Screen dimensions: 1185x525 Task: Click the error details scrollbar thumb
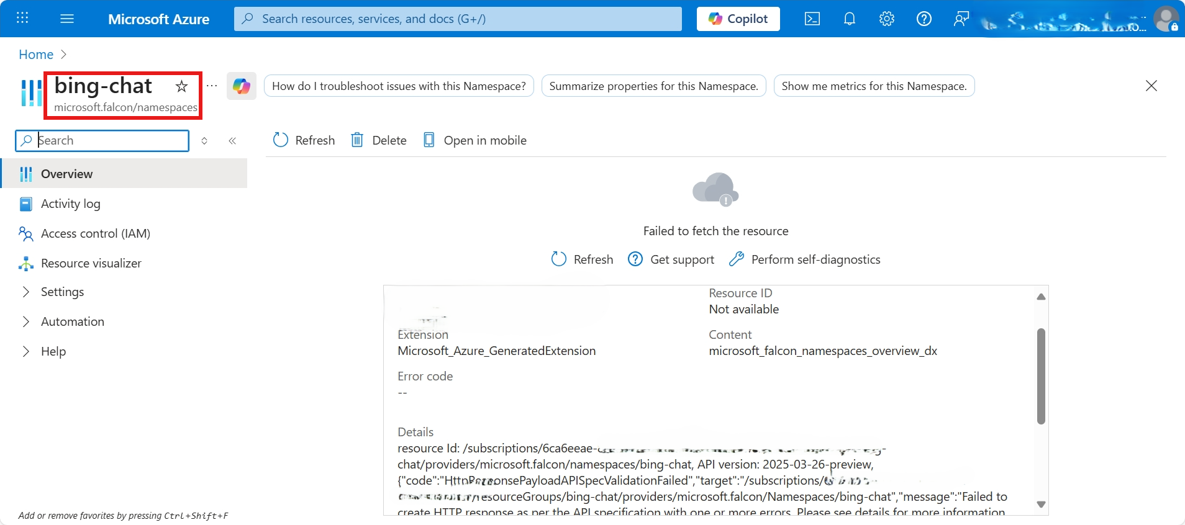click(1042, 376)
